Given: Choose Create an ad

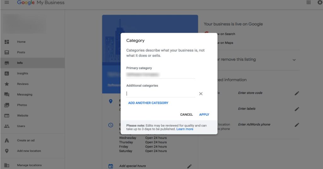Looking at the screenshot, I should coord(26,140).
